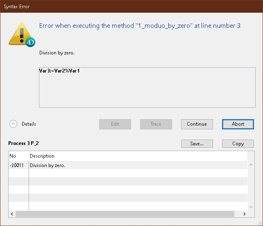The height and width of the screenshot is (226, 263).
Task: Click the Description column header
Action: (42, 156)
